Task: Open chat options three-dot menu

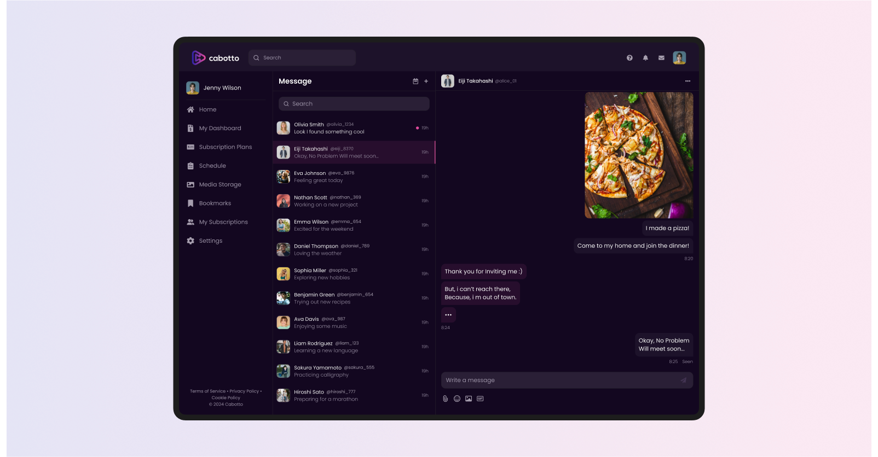Action: click(x=688, y=81)
